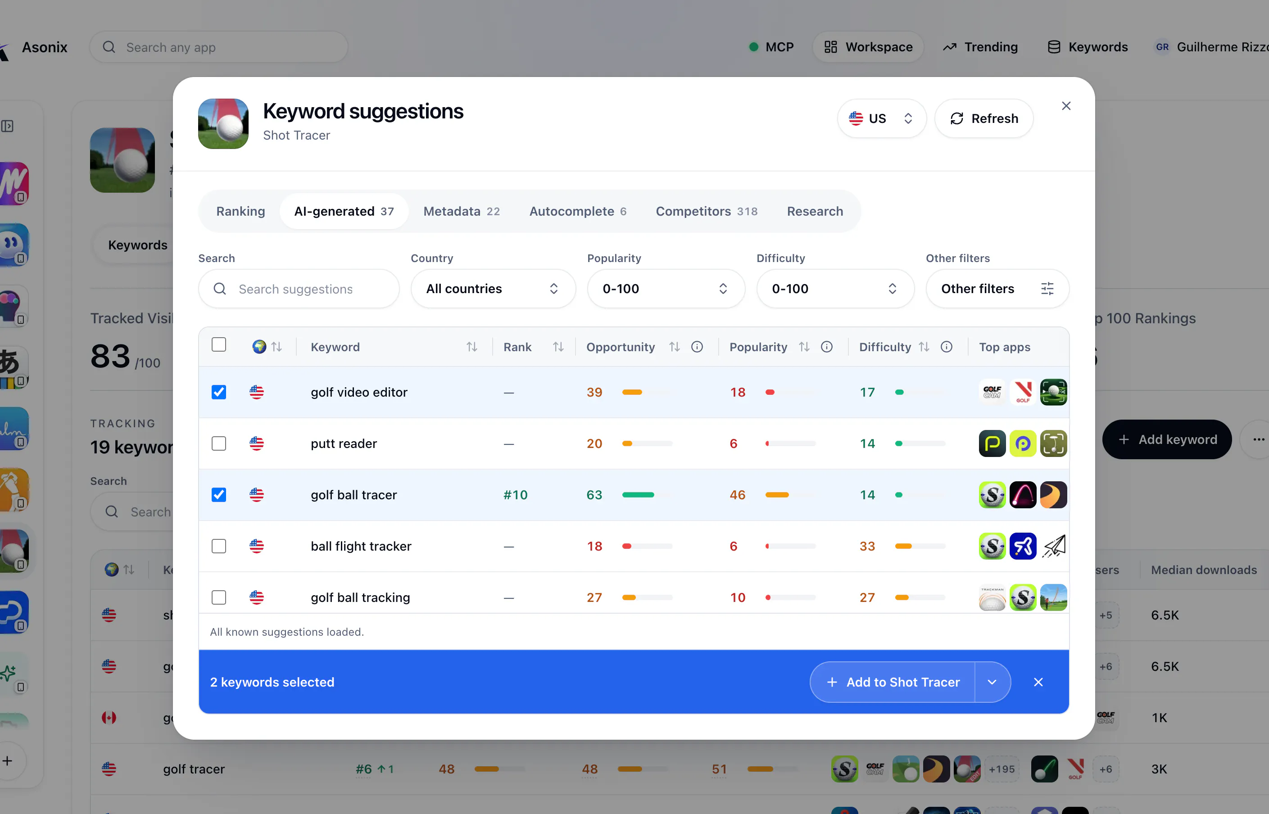Open first top app for putt reader
Image resolution: width=1269 pixels, height=814 pixels.
pos(992,443)
